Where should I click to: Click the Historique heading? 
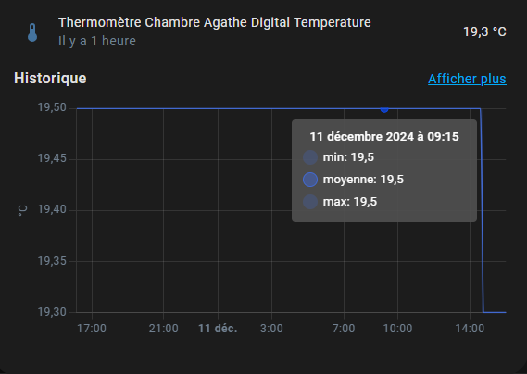tap(50, 79)
